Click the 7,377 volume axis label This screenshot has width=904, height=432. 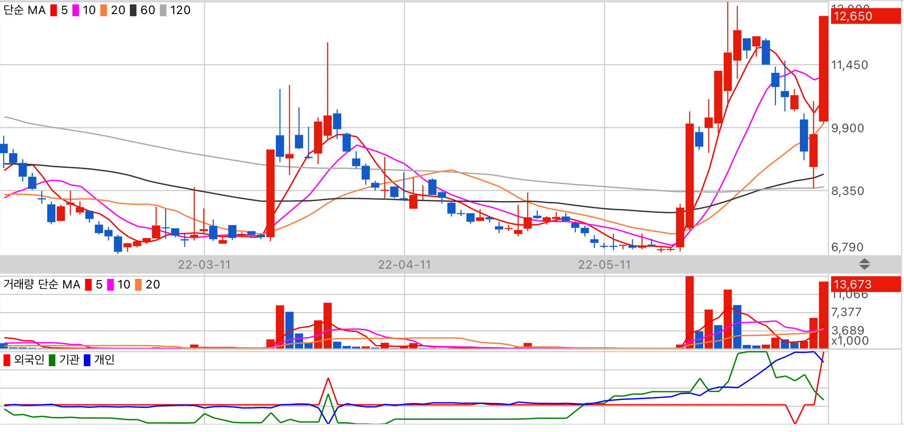coord(846,312)
